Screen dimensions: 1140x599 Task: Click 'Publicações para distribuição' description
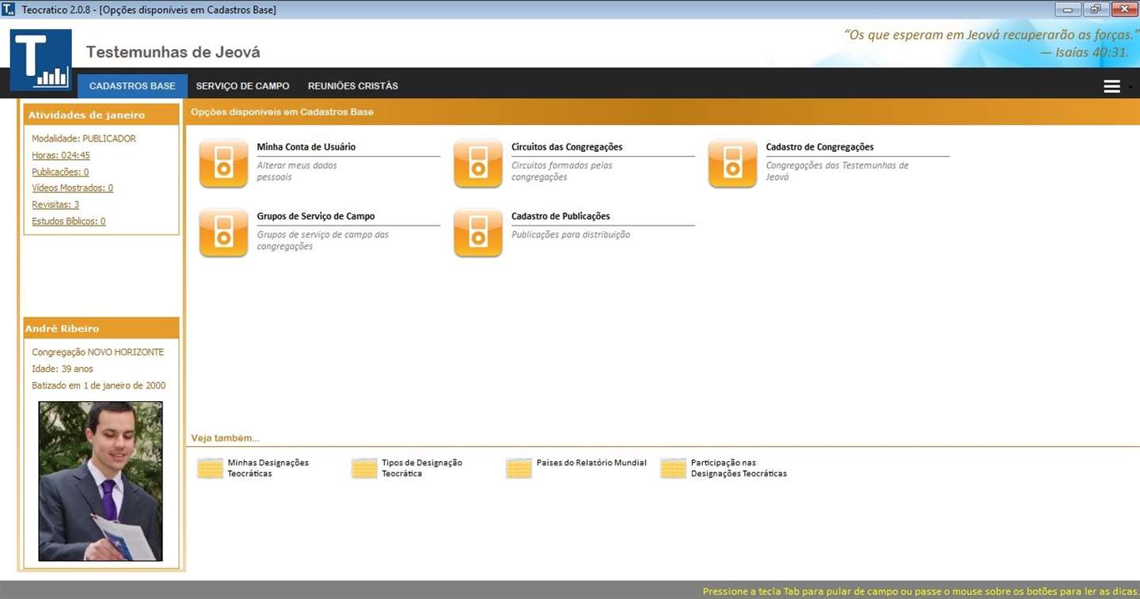(571, 234)
